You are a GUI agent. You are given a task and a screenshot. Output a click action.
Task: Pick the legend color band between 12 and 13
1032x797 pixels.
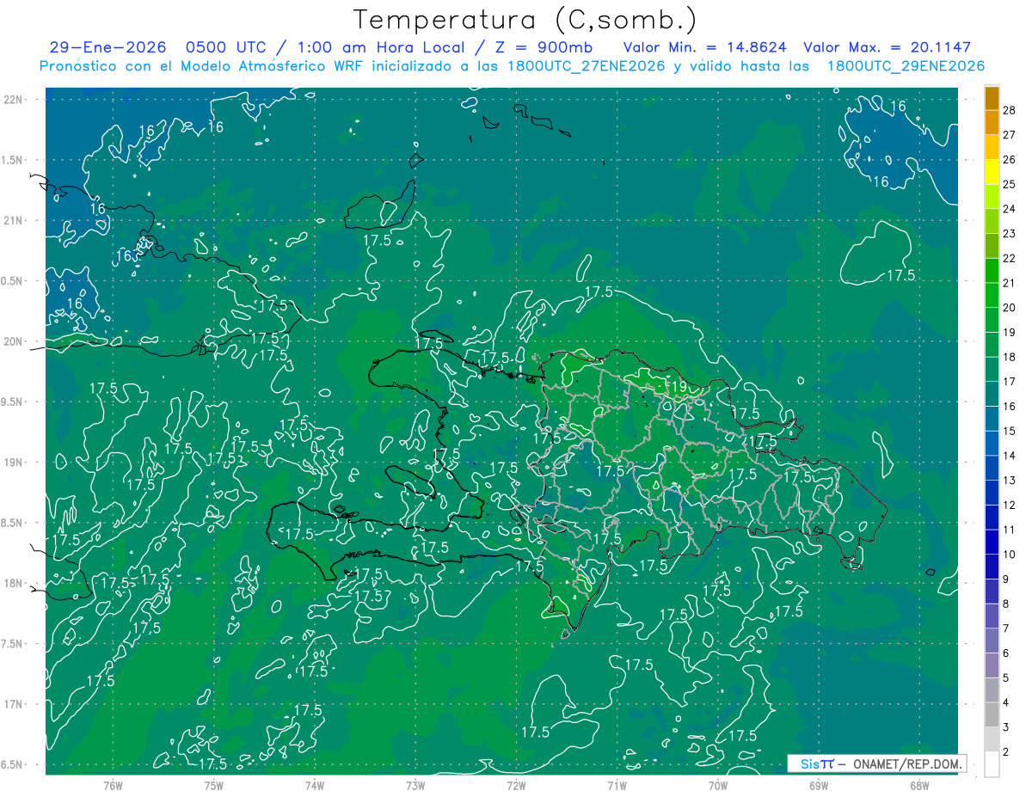pos(992,492)
